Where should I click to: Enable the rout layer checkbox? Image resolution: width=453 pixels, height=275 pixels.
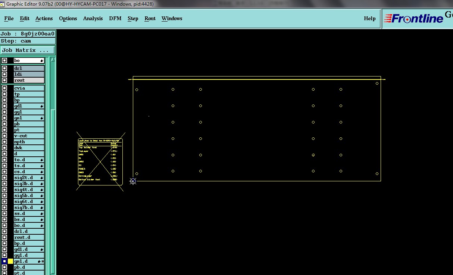tap(4, 80)
